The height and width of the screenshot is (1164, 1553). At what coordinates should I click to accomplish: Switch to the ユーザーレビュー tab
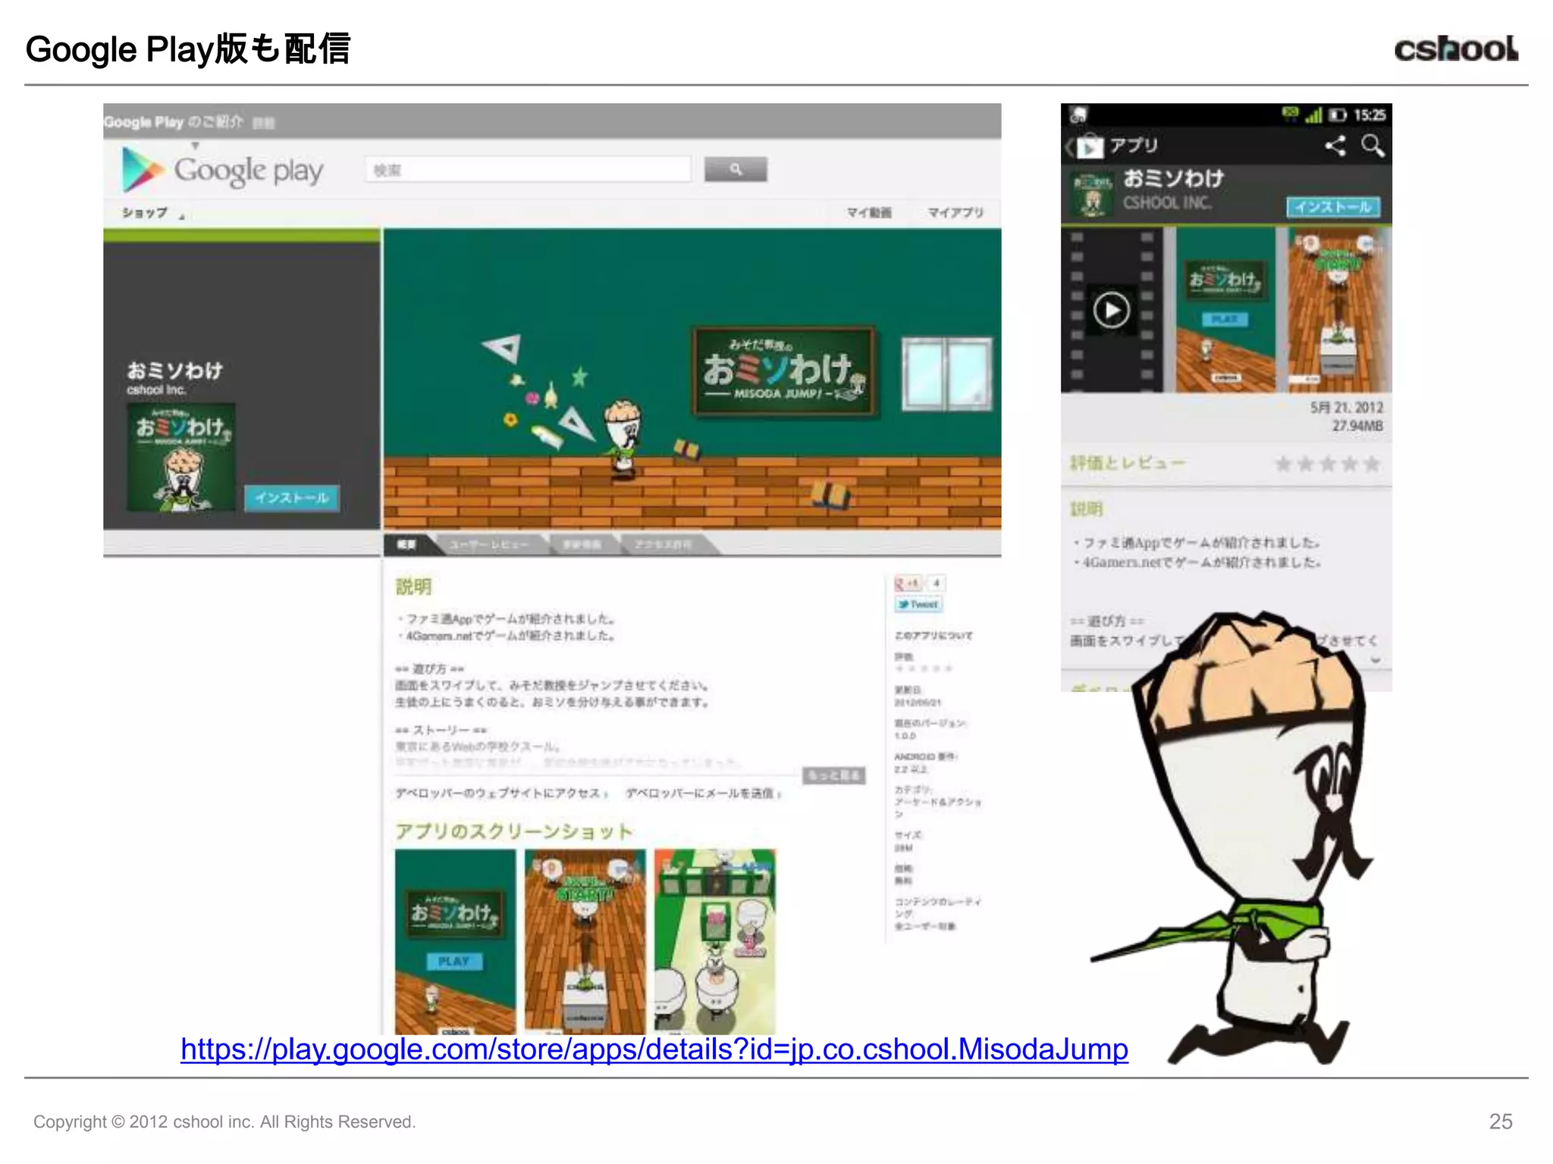click(x=489, y=544)
